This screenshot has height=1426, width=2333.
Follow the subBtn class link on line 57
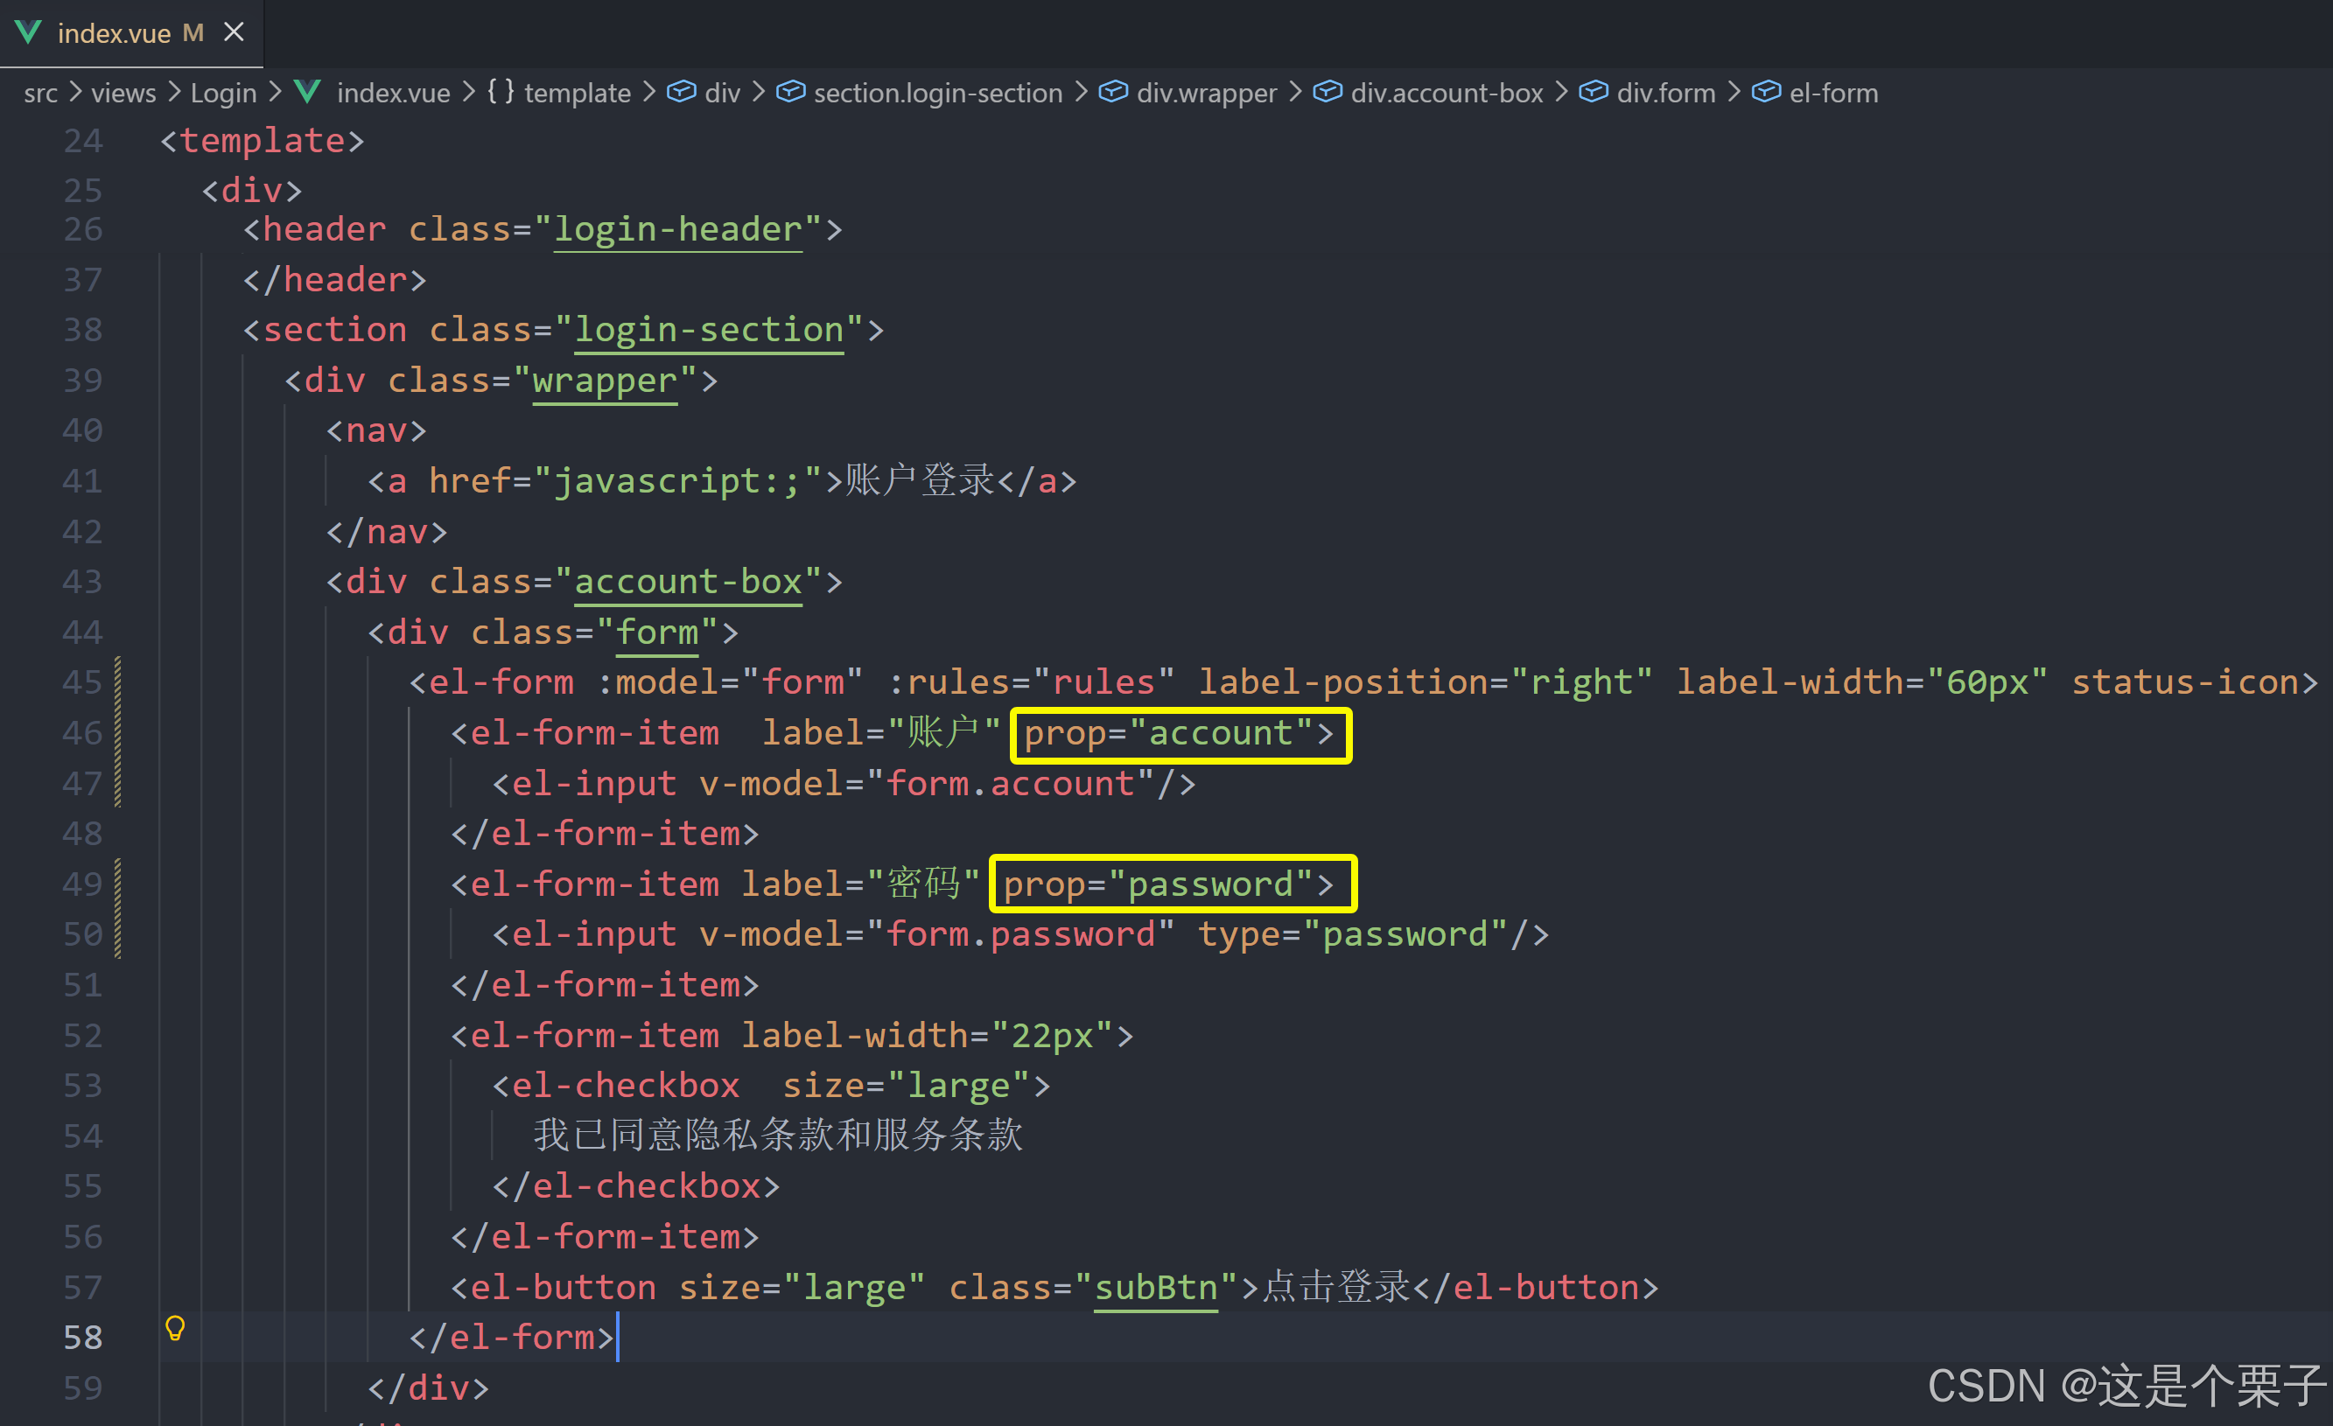(1155, 1287)
